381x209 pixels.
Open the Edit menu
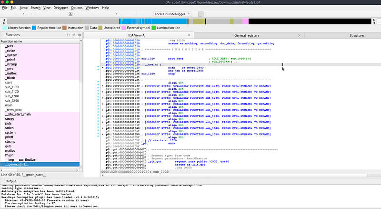coord(13,8)
